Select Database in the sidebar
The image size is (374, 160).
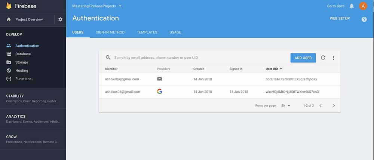coord(23,54)
